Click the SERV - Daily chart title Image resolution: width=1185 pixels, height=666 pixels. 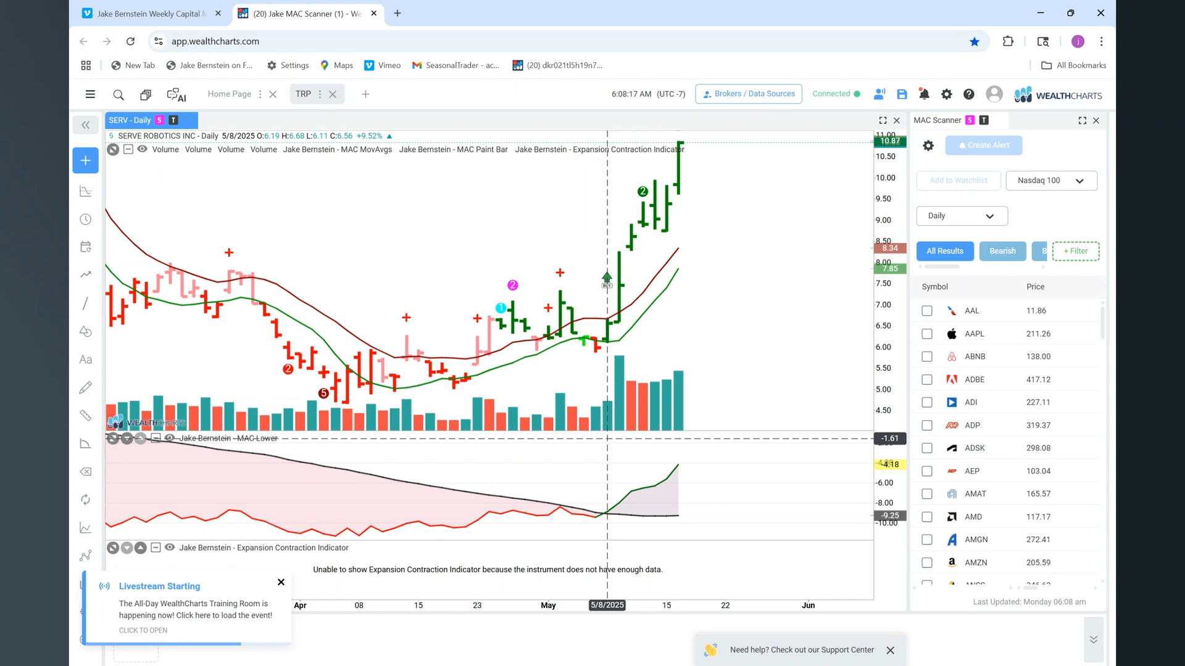[130, 120]
